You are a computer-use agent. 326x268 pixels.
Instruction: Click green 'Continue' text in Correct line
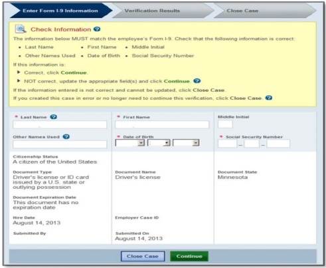point(74,72)
